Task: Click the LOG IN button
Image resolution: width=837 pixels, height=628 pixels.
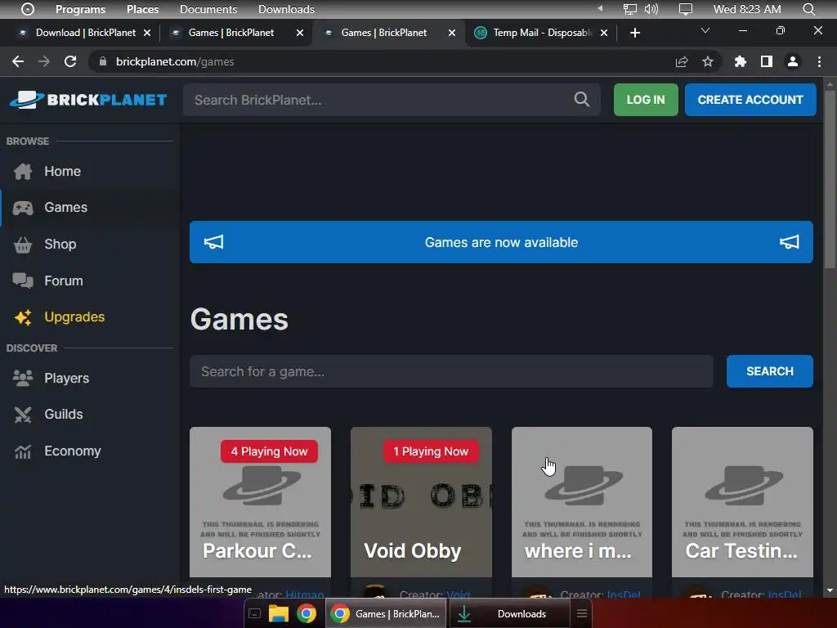Action: [646, 100]
